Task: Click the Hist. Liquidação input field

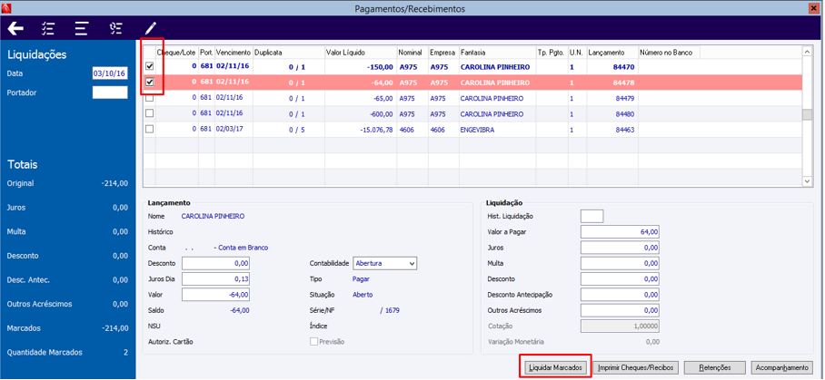Action: tap(591, 216)
